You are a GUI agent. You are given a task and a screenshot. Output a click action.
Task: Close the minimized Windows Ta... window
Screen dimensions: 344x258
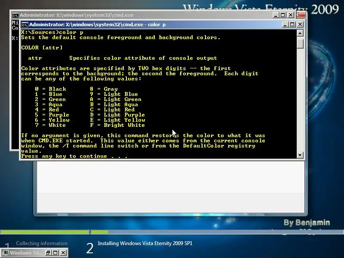point(63,253)
